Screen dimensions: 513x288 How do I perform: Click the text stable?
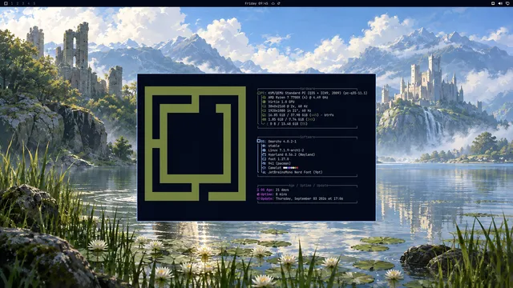click(274, 146)
